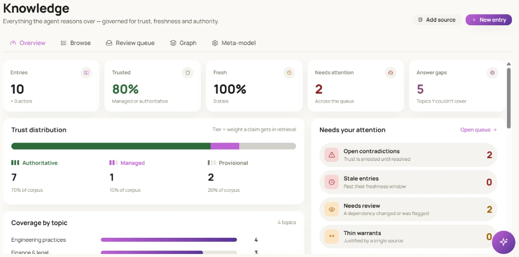Click the clock icon on Fresh card

289,73
